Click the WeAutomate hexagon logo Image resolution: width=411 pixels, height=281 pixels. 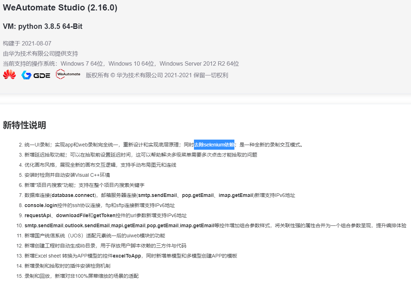click(68, 74)
